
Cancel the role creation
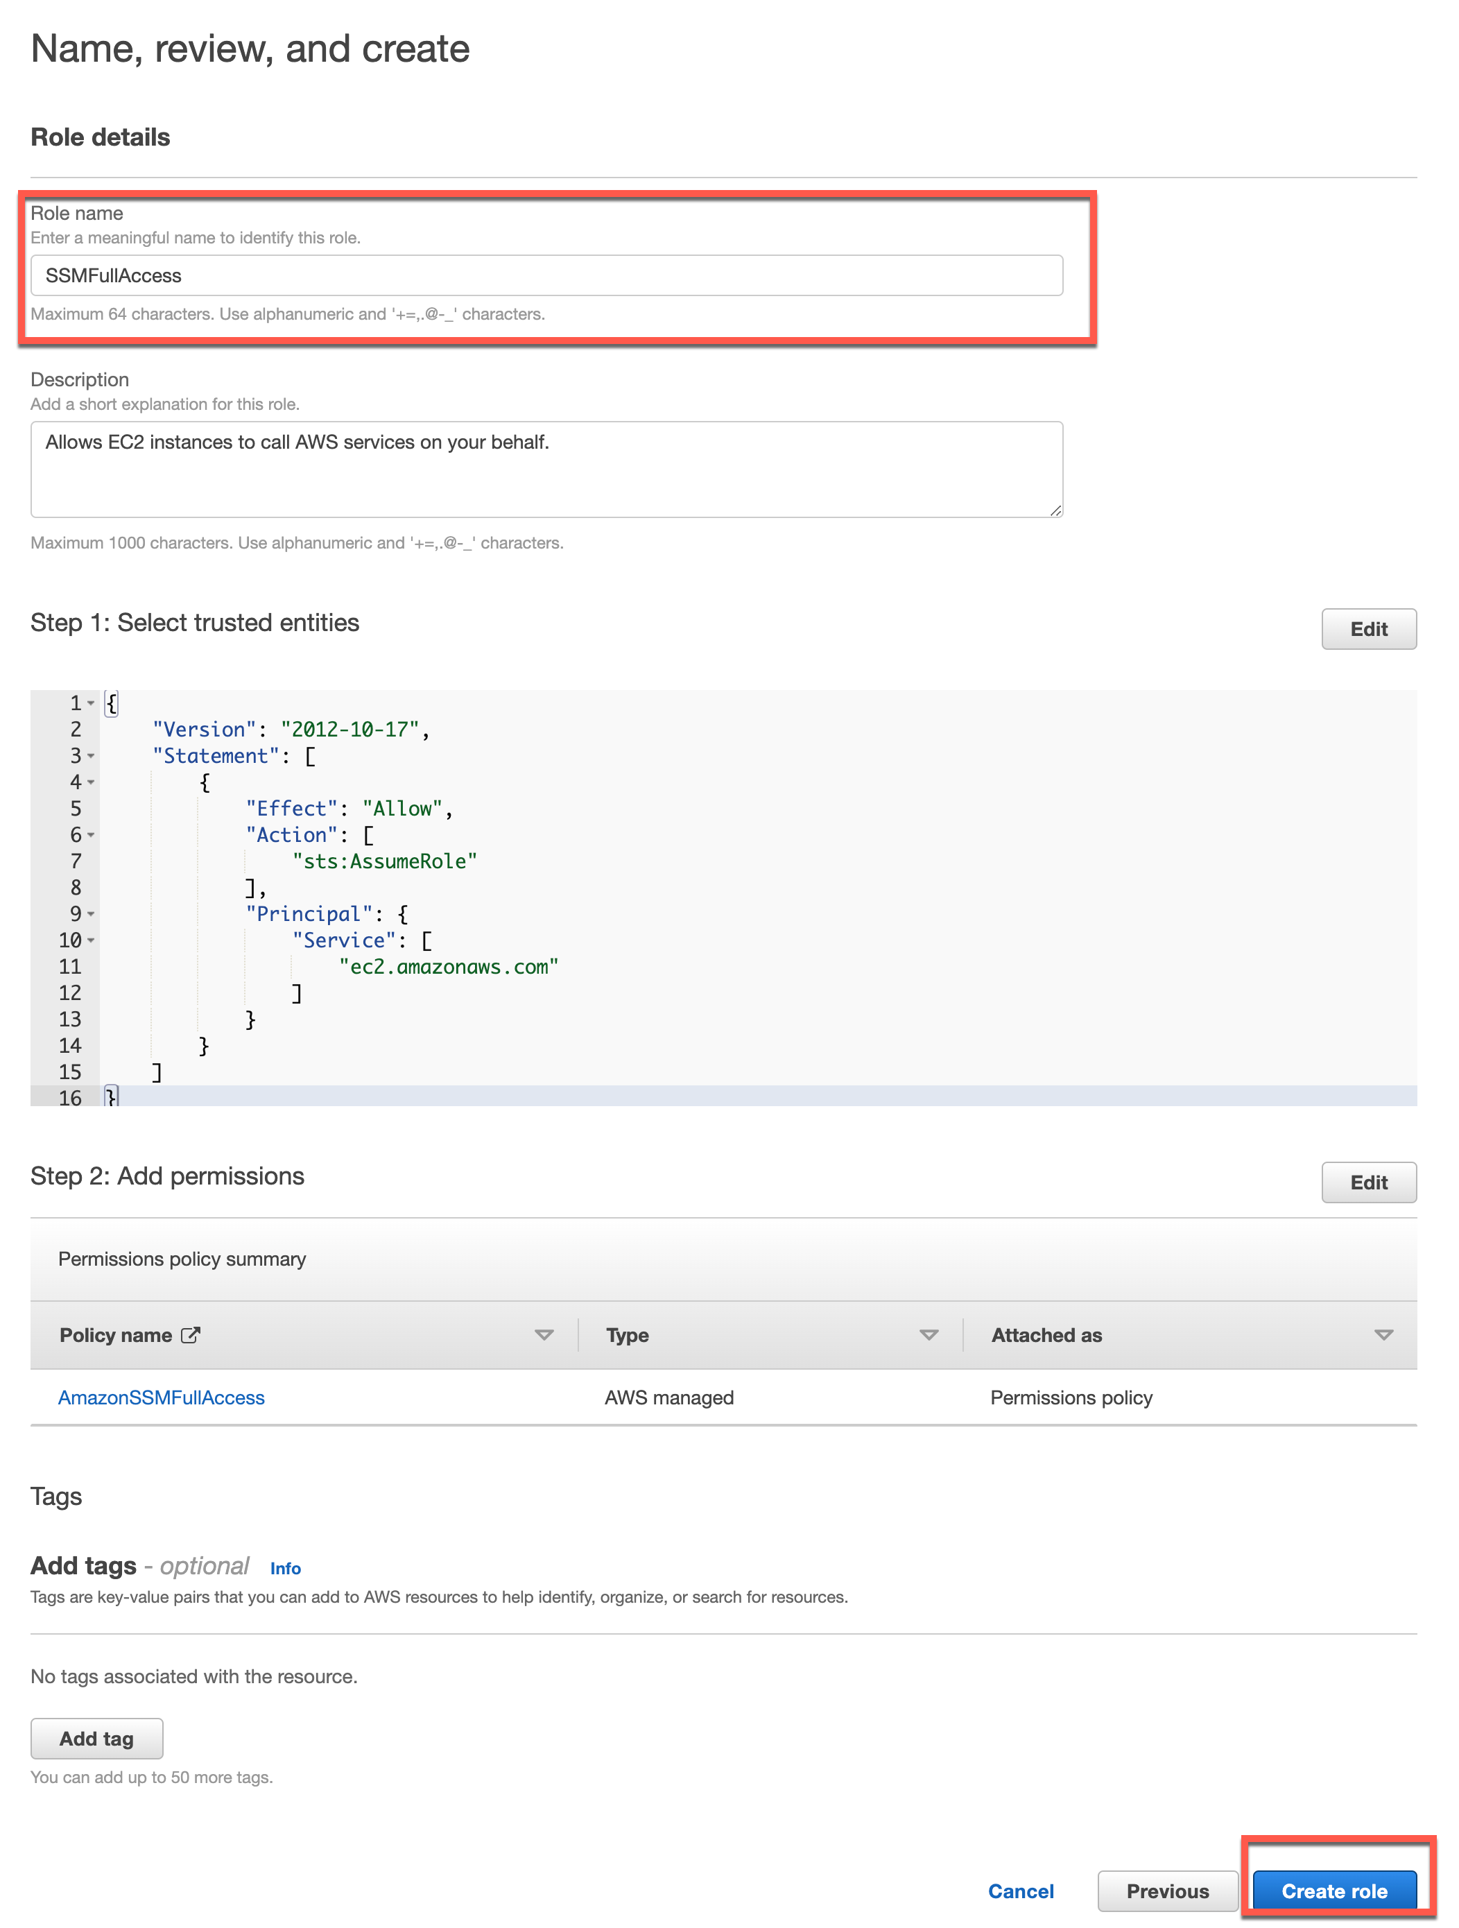pyautogui.click(x=1021, y=1891)
